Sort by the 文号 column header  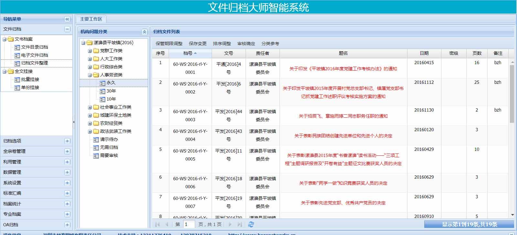click(x=229, y=53)
